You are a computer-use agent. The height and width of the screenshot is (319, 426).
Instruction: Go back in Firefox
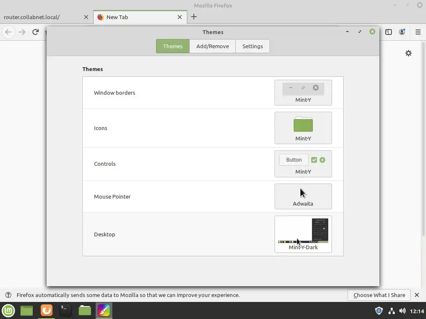(x=8, y=32)
